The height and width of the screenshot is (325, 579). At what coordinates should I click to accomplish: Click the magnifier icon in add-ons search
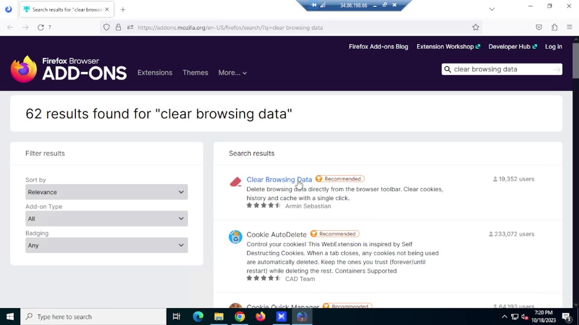click(x=447, y=69)
